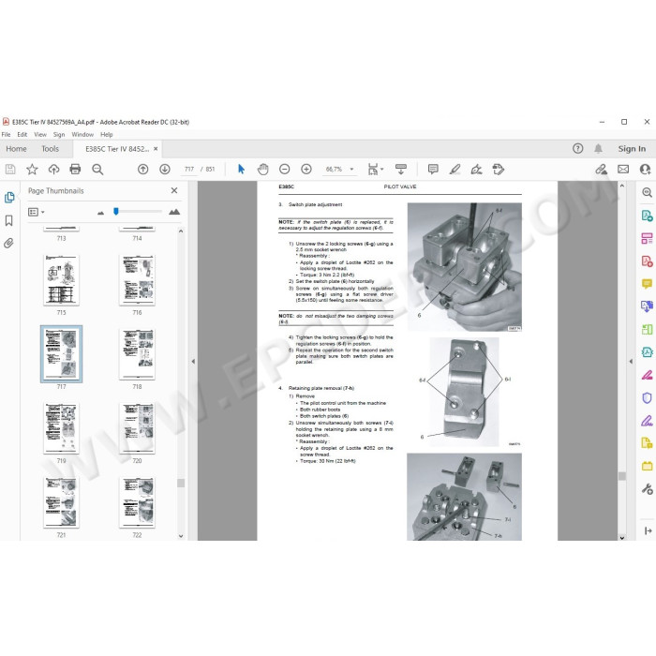Open the Edit menu

[22, 134]
